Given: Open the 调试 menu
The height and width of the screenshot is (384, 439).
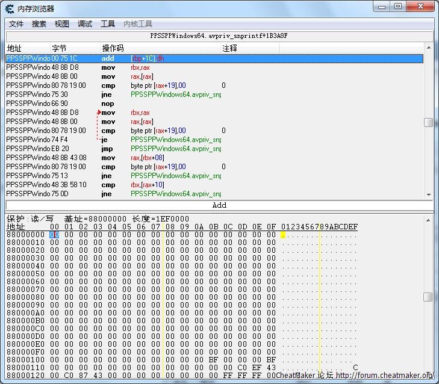Looking at the screenshot, I should pyautogui.click(x=85, y=24).
